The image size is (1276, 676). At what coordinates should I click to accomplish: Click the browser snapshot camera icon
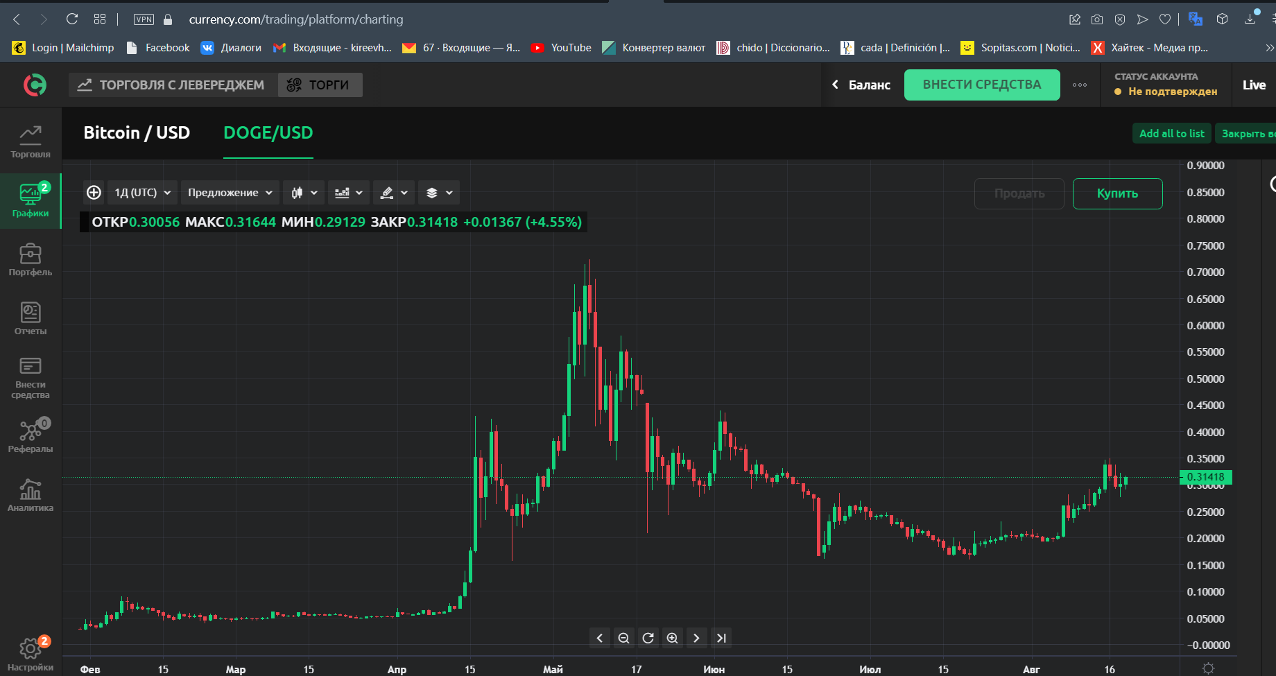tap(1097, 19)
